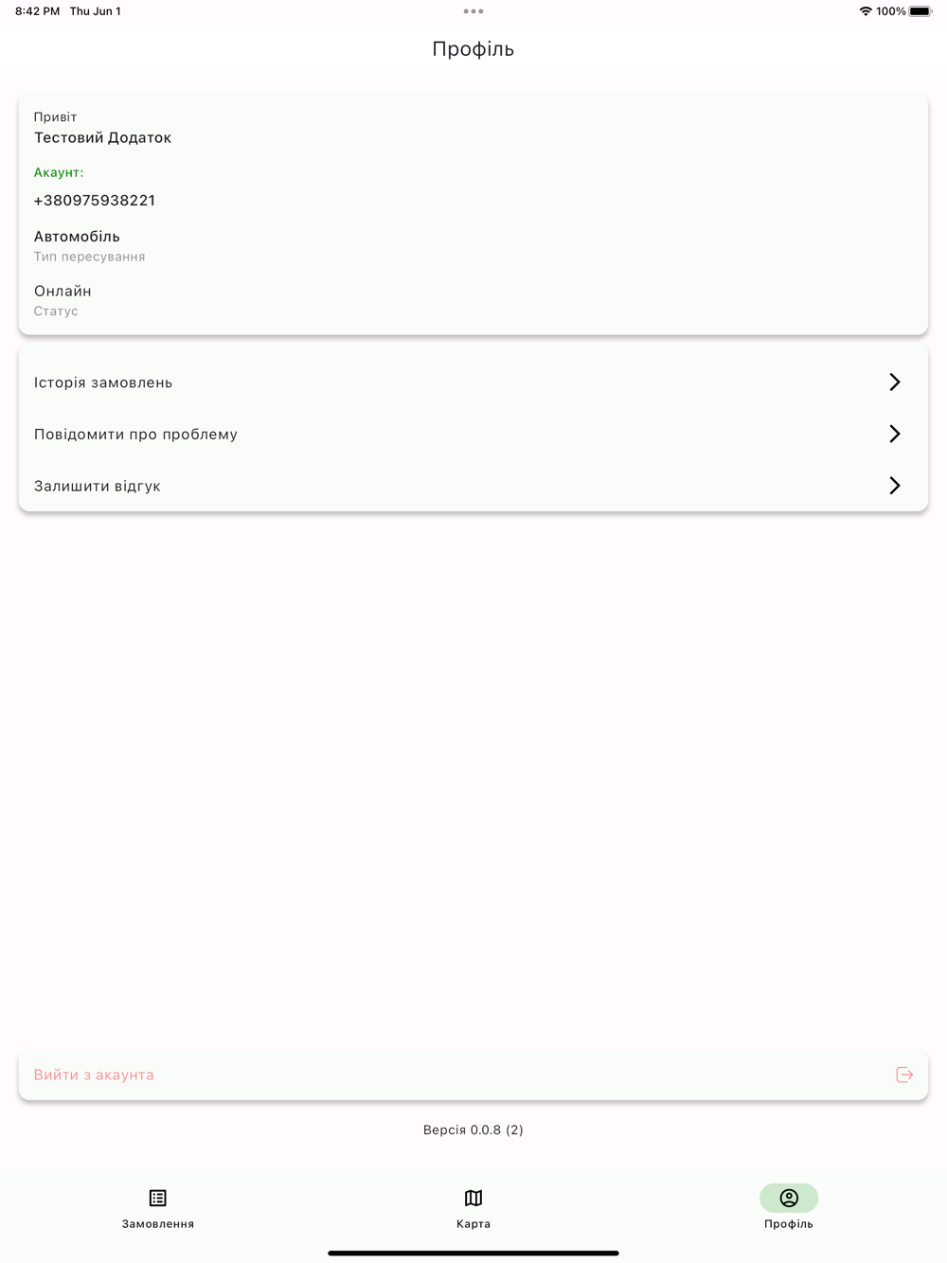
Task: Switch to the Замовлення tab label
Action: coord(157,1224)
